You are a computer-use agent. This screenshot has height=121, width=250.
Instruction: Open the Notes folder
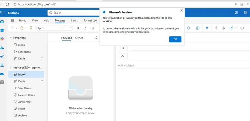[26, 109]
